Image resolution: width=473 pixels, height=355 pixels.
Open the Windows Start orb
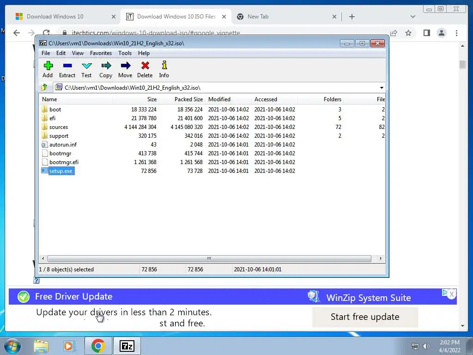click(12, 346)
